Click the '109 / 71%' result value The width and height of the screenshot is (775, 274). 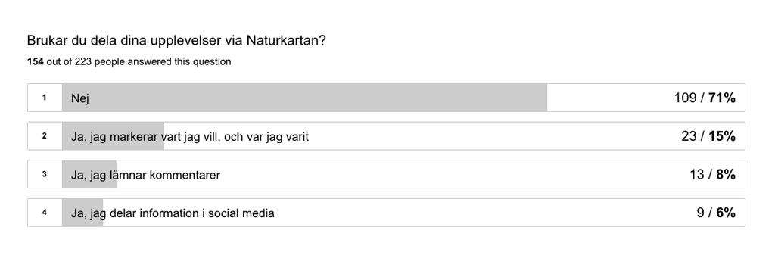pos(705,98)
